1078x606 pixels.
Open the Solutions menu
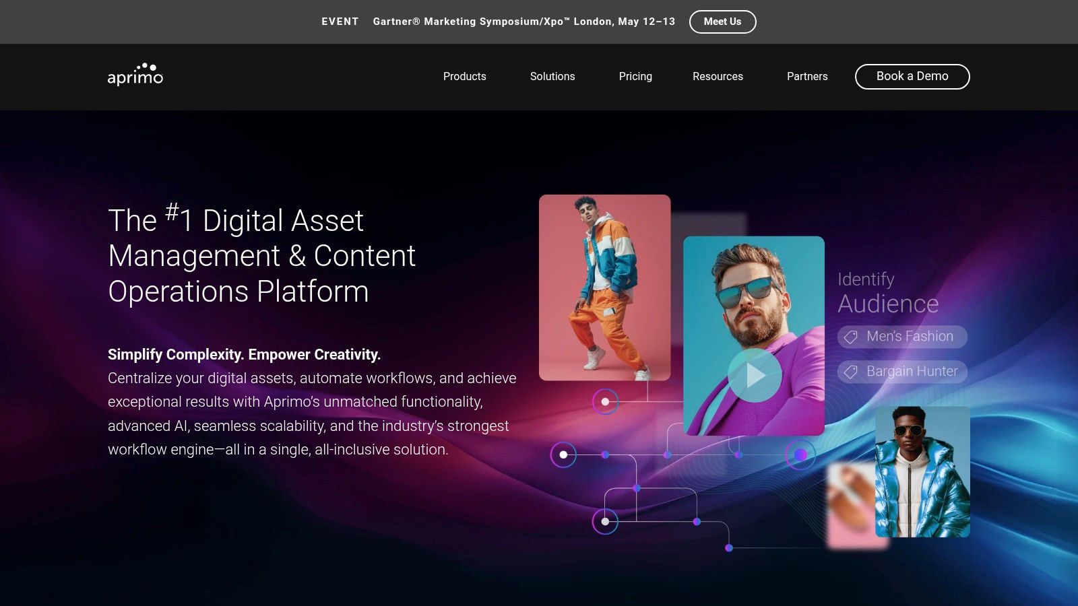[x=552, y=77]
